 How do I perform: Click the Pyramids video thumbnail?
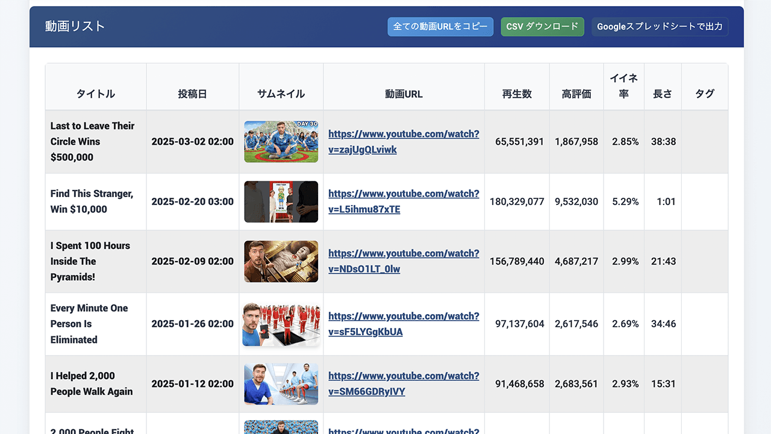click(x=281, y=261)
